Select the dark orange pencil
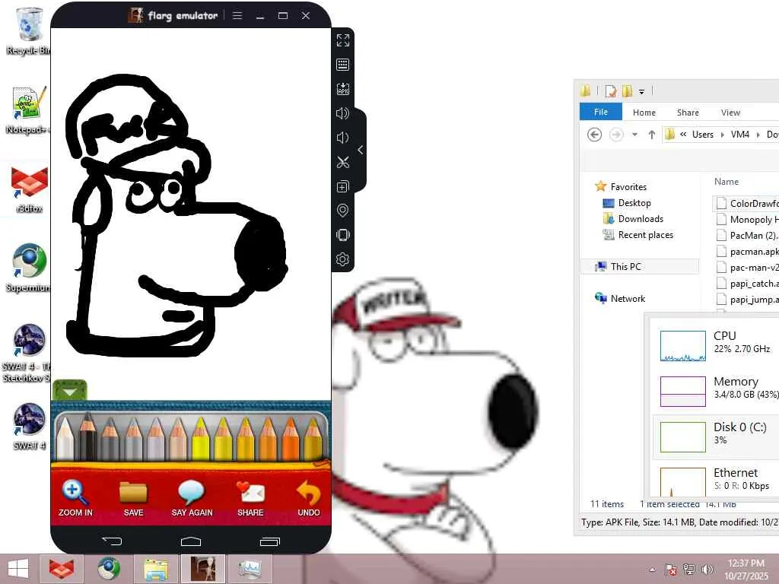The height and width of the screenshot is (584, 779). coord(291,438)
